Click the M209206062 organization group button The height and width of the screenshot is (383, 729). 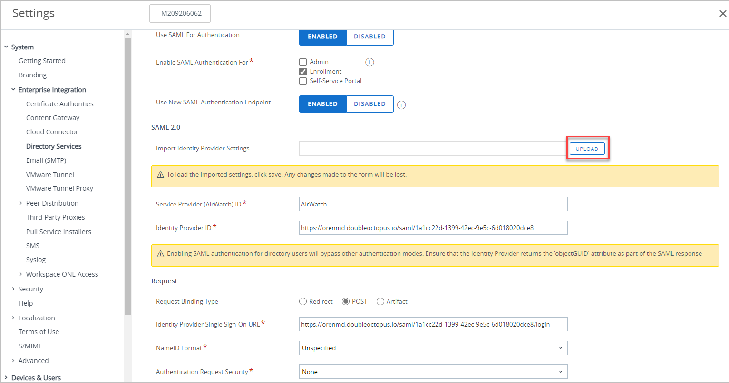[180, 13]
